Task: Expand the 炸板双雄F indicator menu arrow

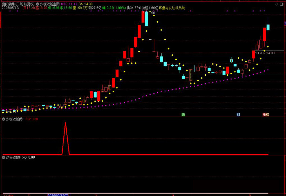Action: pos(3,157)
